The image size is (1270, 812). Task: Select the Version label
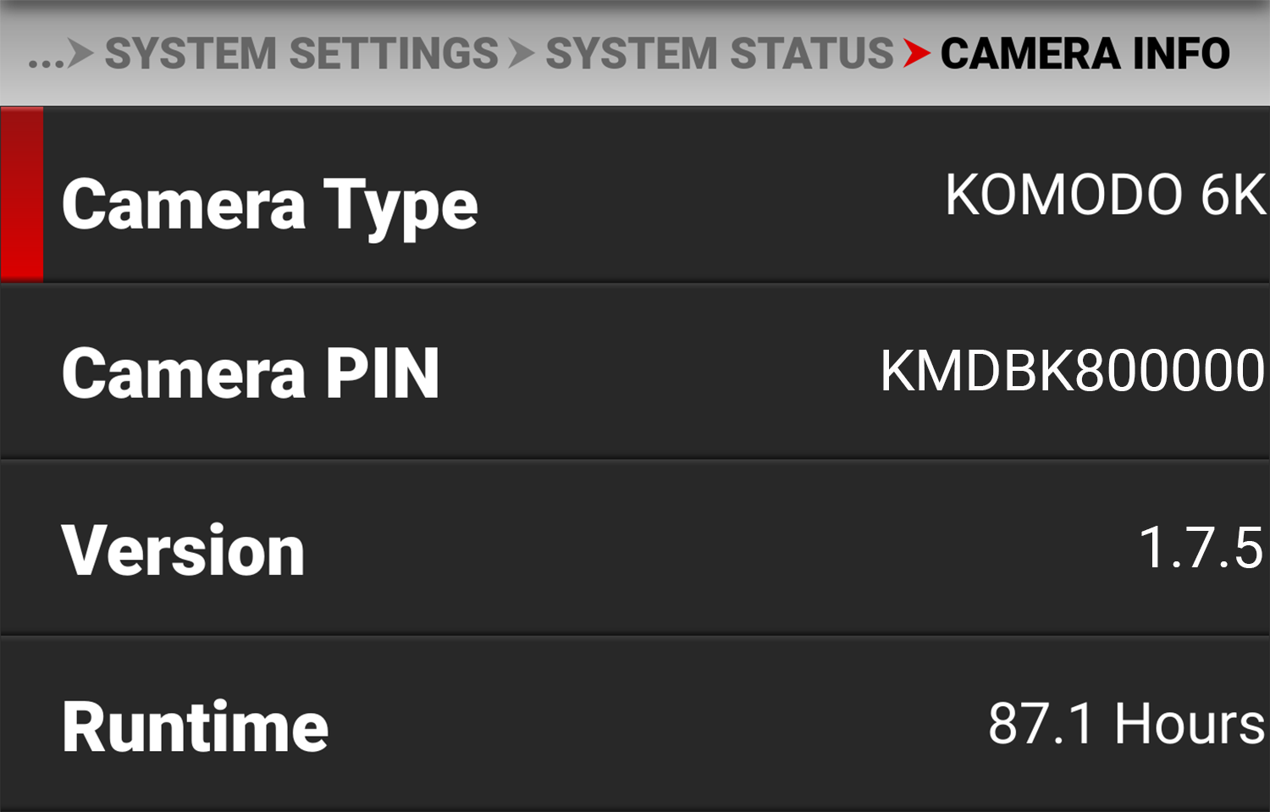click(183, 550)
